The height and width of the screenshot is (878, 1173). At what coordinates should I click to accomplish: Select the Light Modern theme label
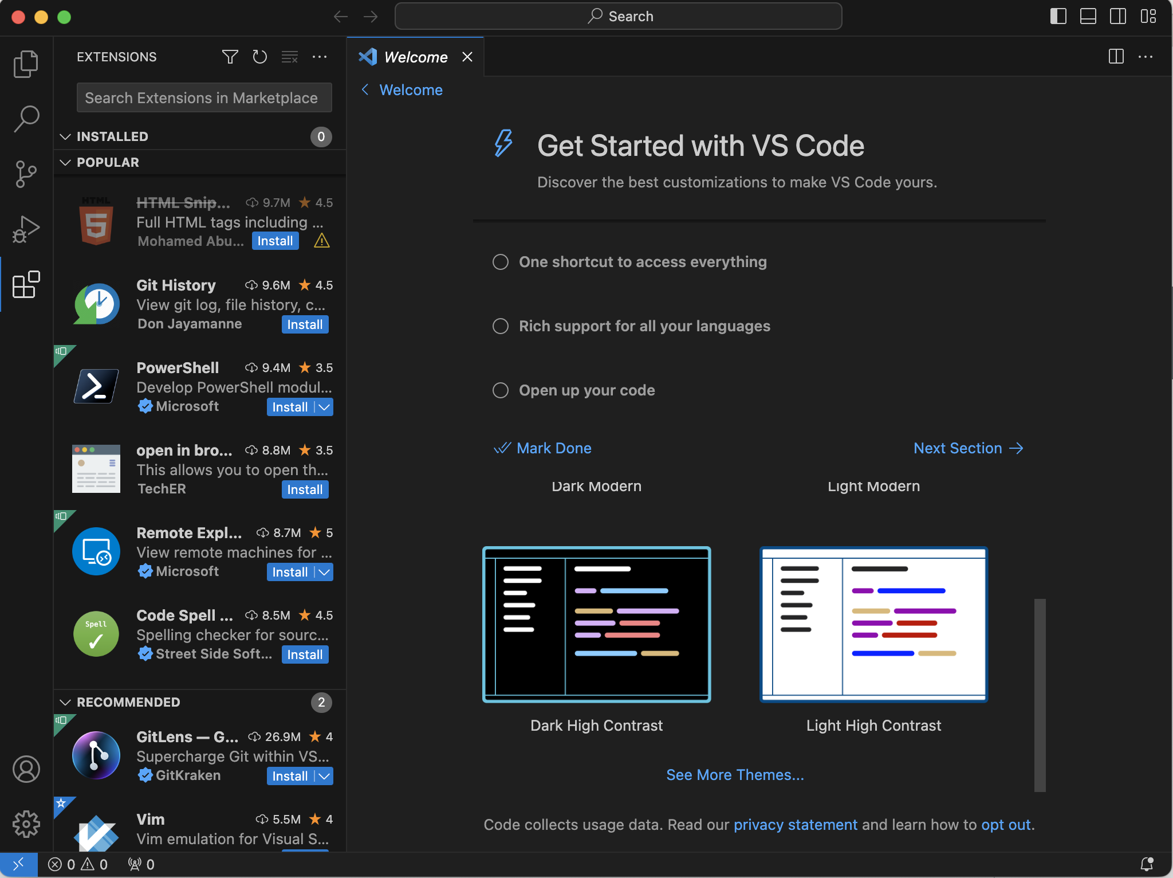point(873,486)
